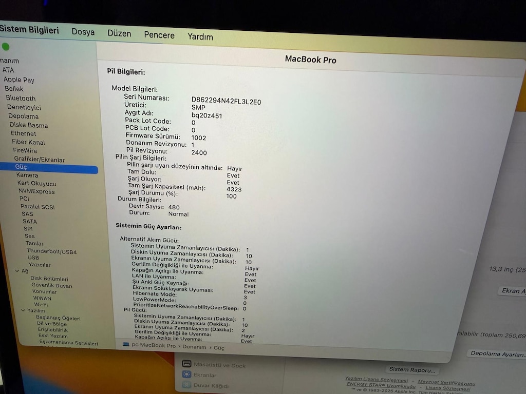526x394 pixels.
Task: Select Bellek in the sidebar
Action: [14, 89]
